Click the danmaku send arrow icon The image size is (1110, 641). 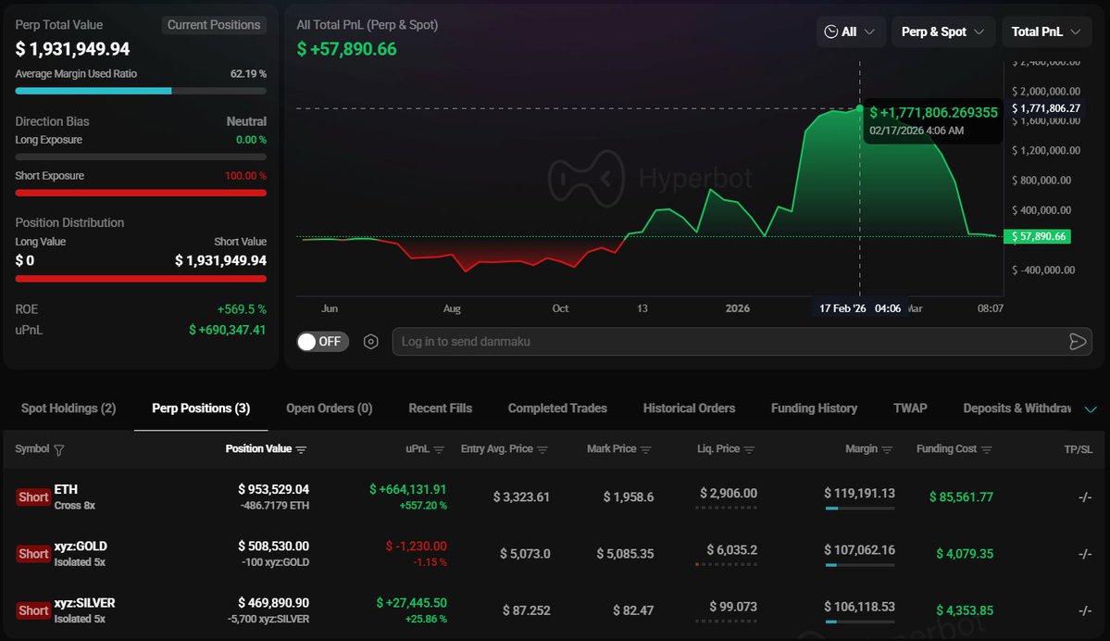1077,342
